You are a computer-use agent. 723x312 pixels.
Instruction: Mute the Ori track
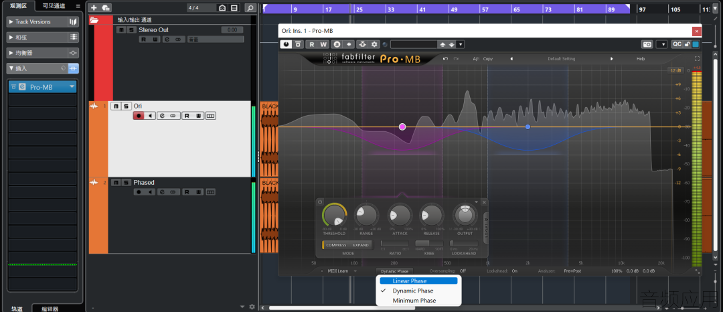[x=115, y=106]
